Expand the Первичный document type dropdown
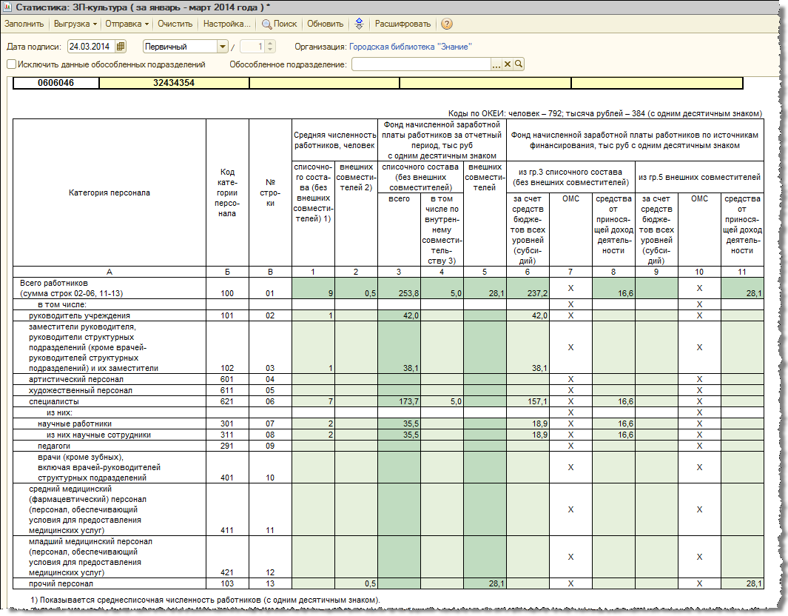The image size is (788, 616). pyautogui.click(x=222, y=47)
